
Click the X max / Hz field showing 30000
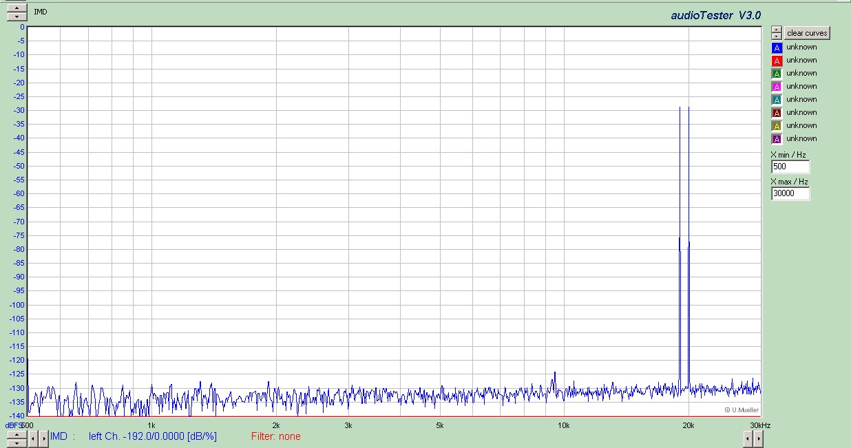(x=790, y=193)
